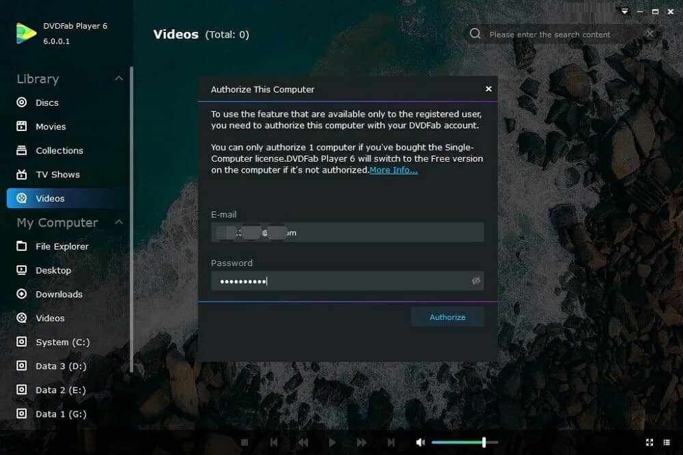Browse the Data 1 (G:) drive
The height and width of the screenshot is (455, 683).
[61, 413]
